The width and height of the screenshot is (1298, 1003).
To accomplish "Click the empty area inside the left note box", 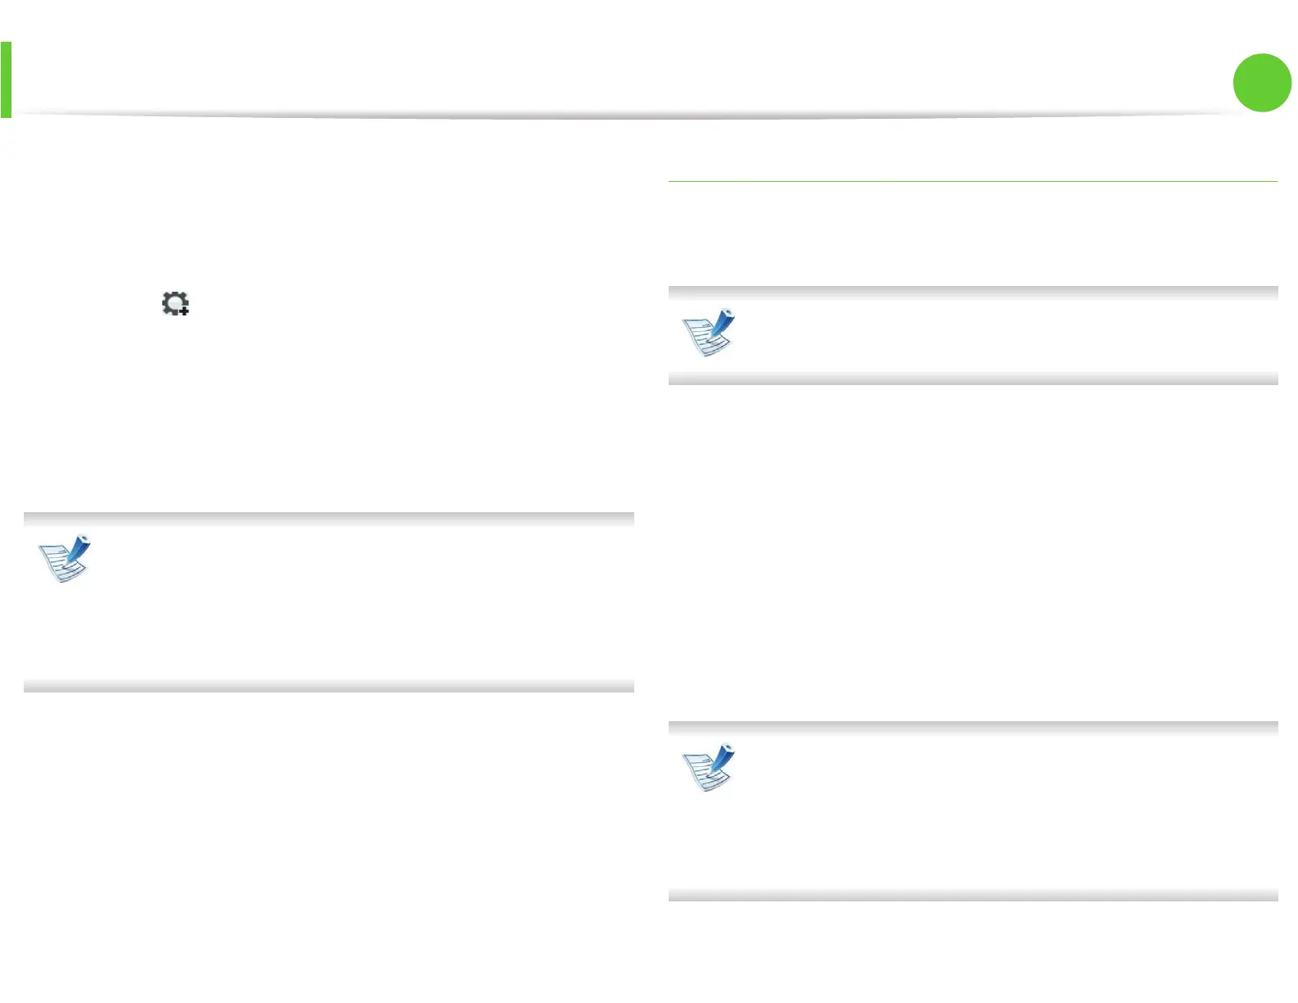I will 361,603.
